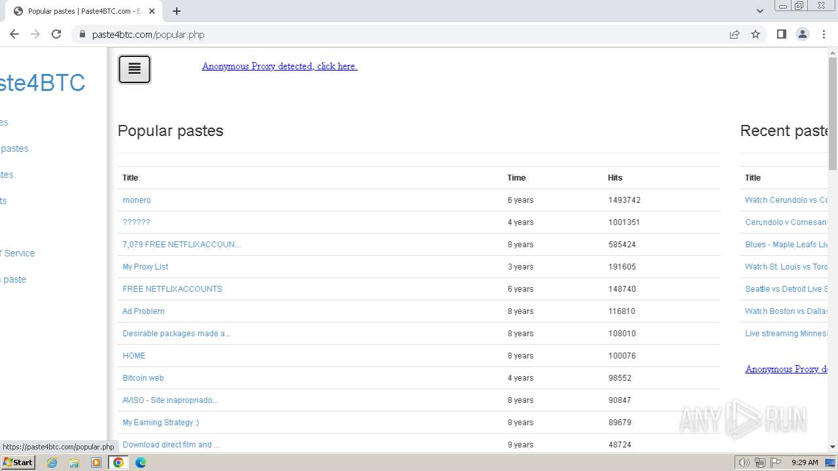The image size is (838, 471).
Task: Open Download direct film and ... paste
Action: pos(171,445)
